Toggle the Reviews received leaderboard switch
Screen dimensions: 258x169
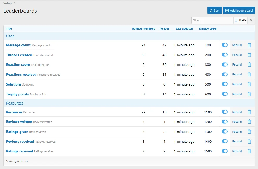[225, 141]
